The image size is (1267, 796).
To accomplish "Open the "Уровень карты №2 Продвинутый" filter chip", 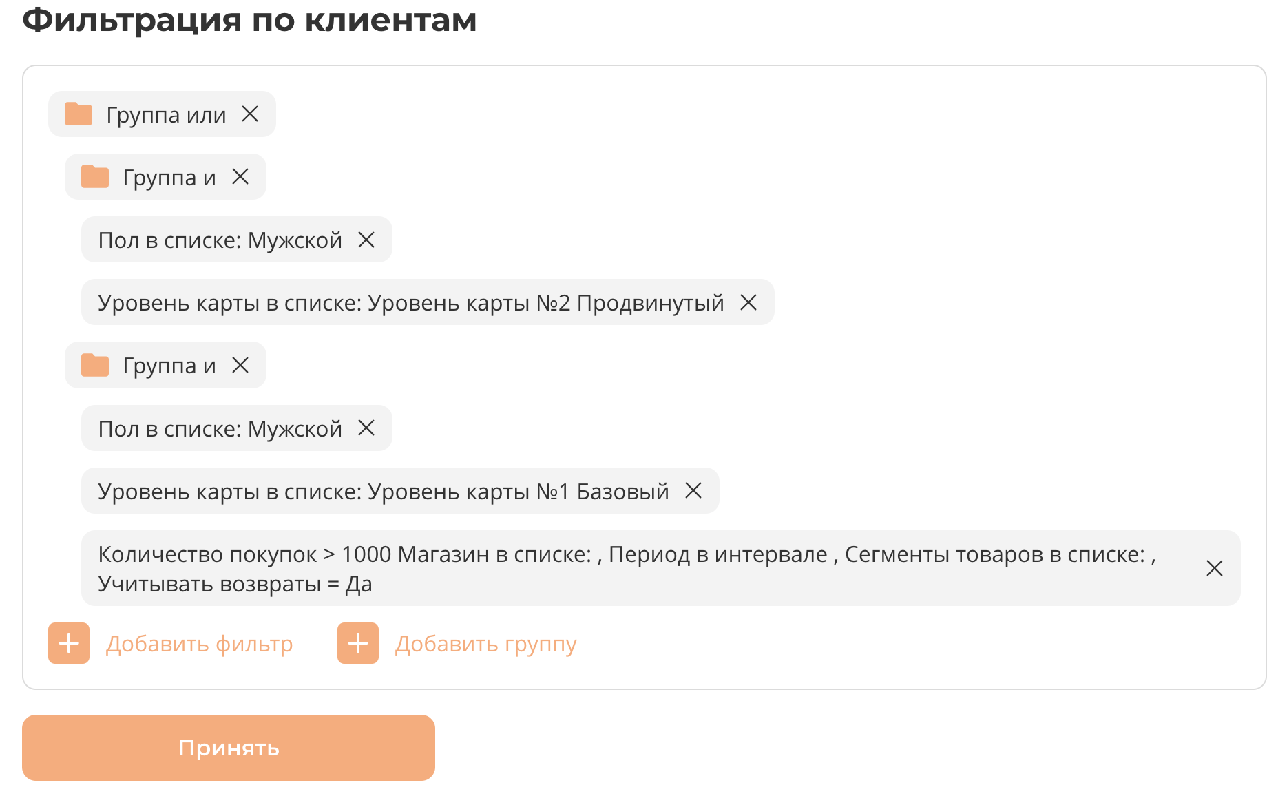I will click(x=410, y=302).
